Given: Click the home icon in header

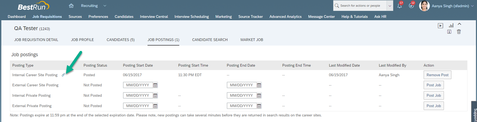Looking at the screenshot, I should [x=71, y=6].
